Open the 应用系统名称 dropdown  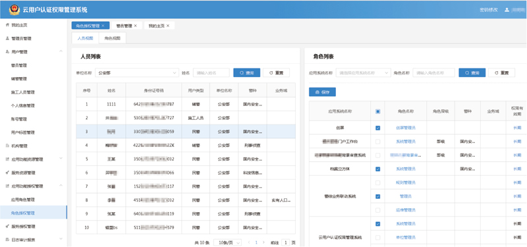click(x=364, y=72)
